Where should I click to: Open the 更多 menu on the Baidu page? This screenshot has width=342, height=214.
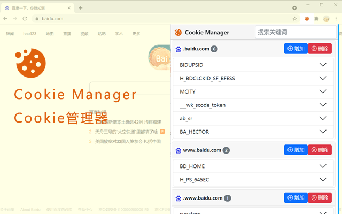pyautogui.click(x=136, y=34)
